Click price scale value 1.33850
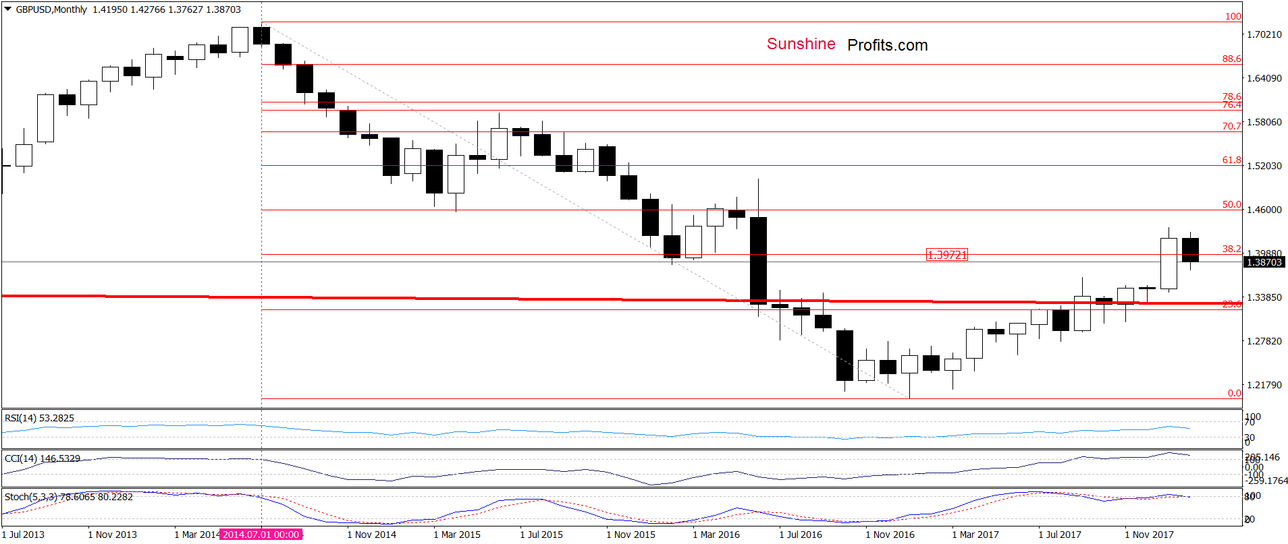The image size is (1288, 544). coord(1264,297)
